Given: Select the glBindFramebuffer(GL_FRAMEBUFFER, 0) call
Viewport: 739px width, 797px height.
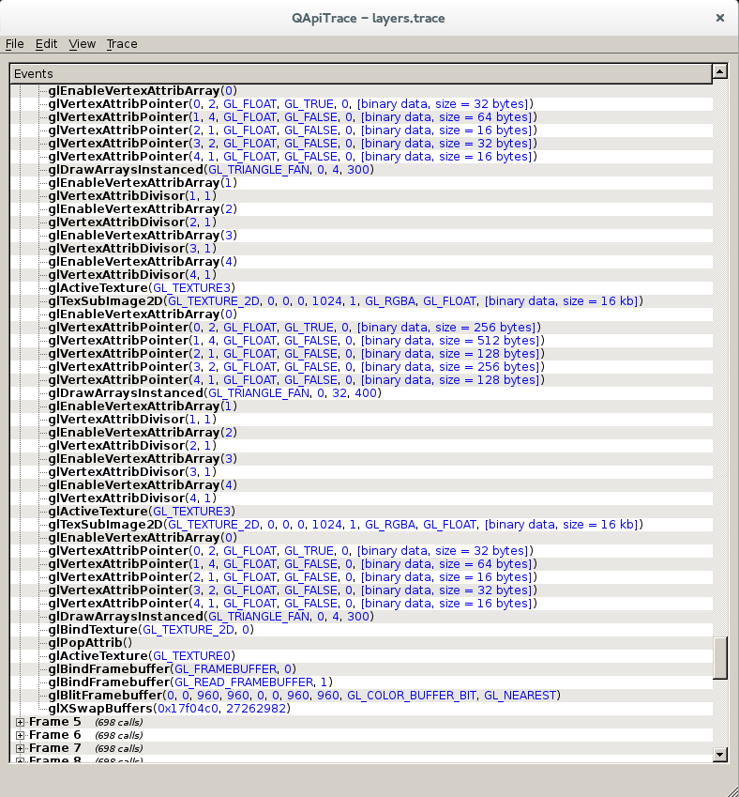Looking at the screenshot, I should (172, 669).
